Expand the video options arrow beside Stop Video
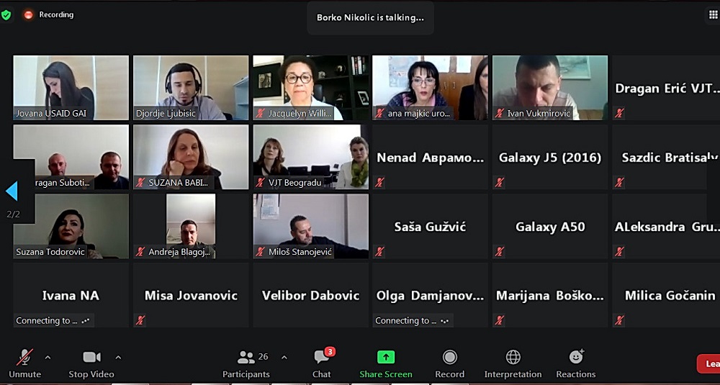The height and width of the screenshot is (385, 720). [118, 357]
